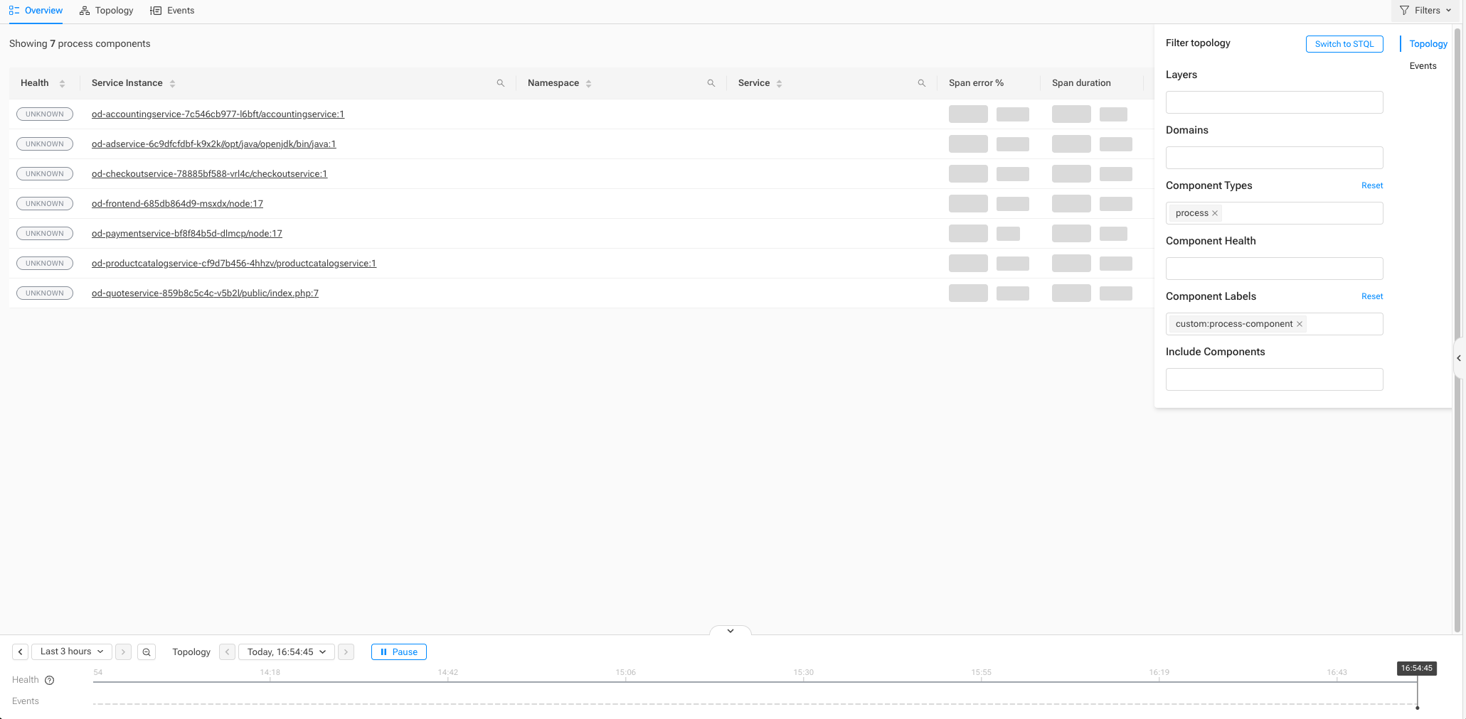Click the Namespace column search icon

(x=711, y=83)
